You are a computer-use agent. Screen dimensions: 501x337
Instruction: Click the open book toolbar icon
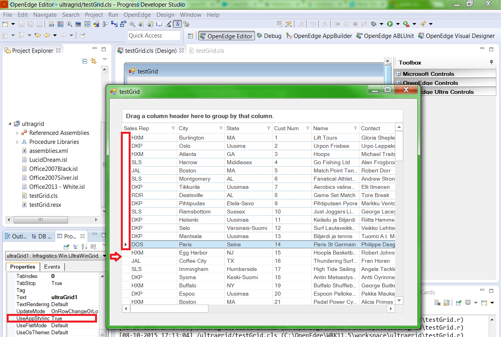pos(159,24)
